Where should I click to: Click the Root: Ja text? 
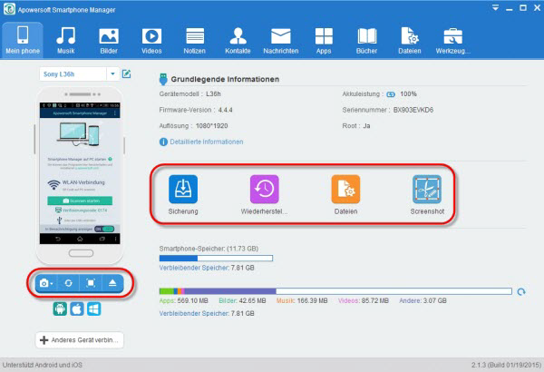coord(356,126)
